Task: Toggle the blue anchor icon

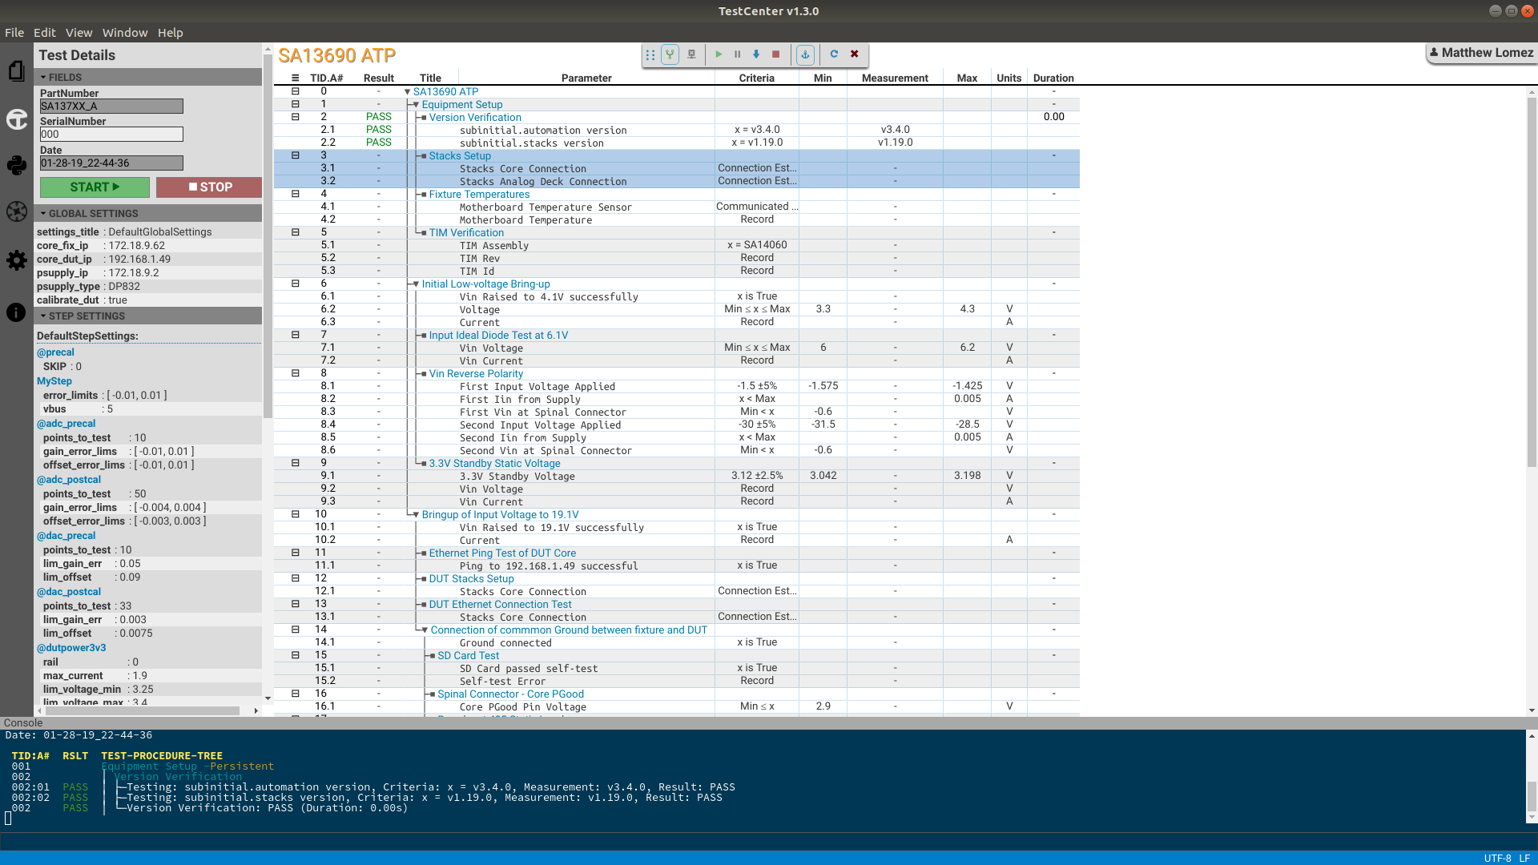Action: pyautogui.click(x=805, y=54)
